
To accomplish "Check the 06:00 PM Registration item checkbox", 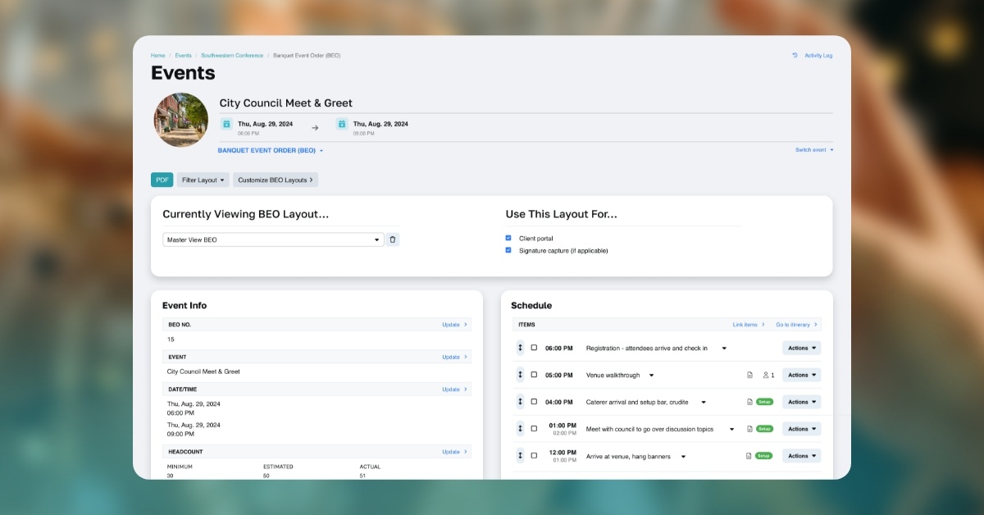I will 534,348.
